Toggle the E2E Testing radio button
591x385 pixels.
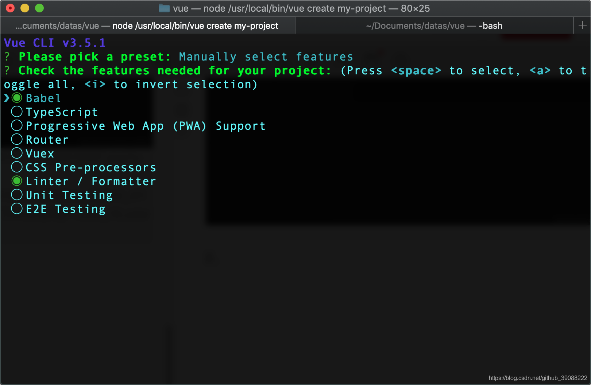coord(17,209)
